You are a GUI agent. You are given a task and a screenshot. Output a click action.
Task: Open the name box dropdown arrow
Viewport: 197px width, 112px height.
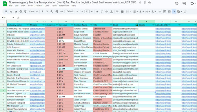point(13,18)
